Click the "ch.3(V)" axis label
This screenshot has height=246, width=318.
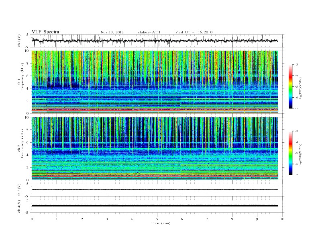click(x=19, y=190)
